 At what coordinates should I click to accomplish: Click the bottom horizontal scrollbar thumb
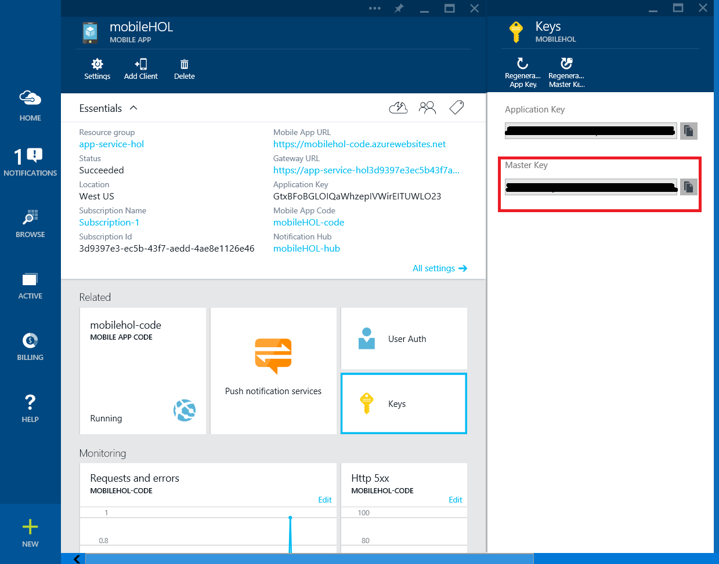coord(309,559)
